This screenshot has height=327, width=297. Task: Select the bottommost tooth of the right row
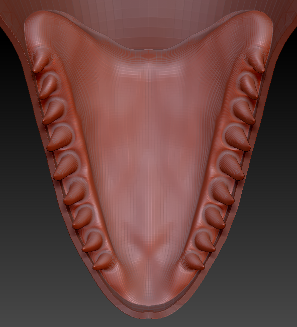click(193, 262)
